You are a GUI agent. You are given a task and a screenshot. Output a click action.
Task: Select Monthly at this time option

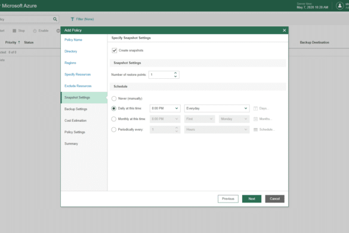pos(114,119)
